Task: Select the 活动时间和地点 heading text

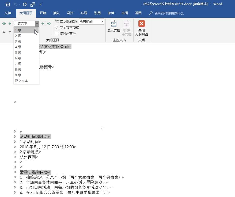Action: pyautogui.click(x=35, y=137)
